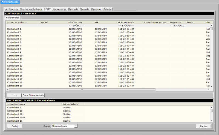The width and height of the screenshot is (219, 135).
Task: Select Kontrahent 1 in upper table
Action: tap(108, 29)
